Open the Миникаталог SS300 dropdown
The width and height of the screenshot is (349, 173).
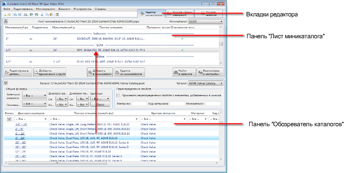tap(205, 21)
